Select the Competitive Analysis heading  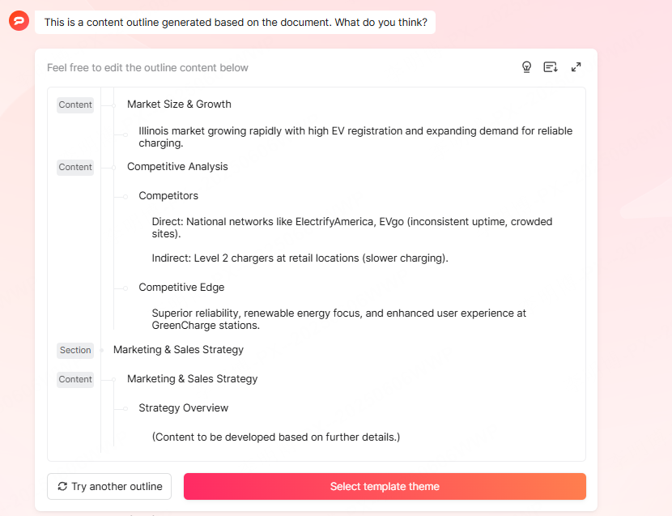click(177, 166)
